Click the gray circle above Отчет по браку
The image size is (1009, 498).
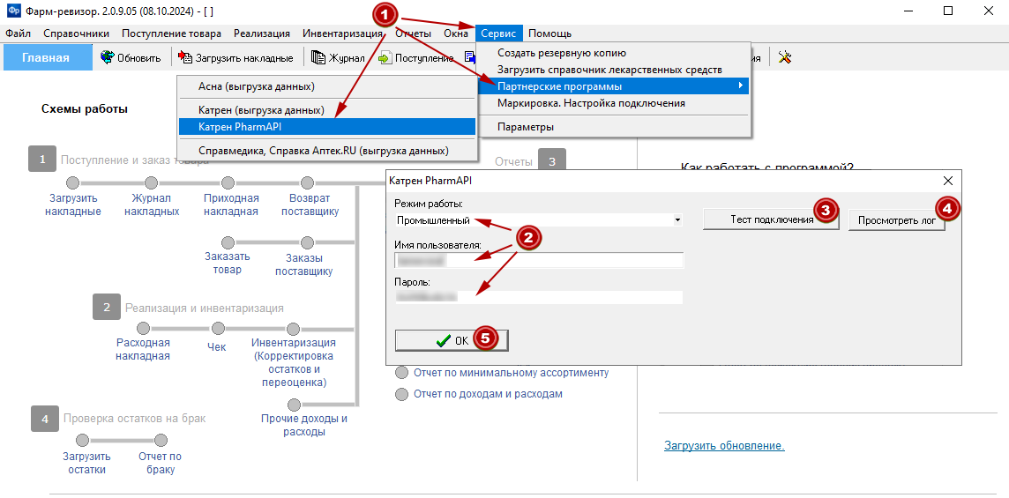(161, 441)
